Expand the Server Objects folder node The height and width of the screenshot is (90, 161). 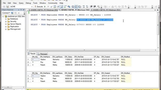pos(6,24)
